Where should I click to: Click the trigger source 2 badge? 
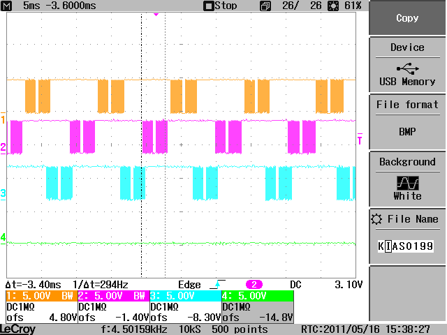254,284
